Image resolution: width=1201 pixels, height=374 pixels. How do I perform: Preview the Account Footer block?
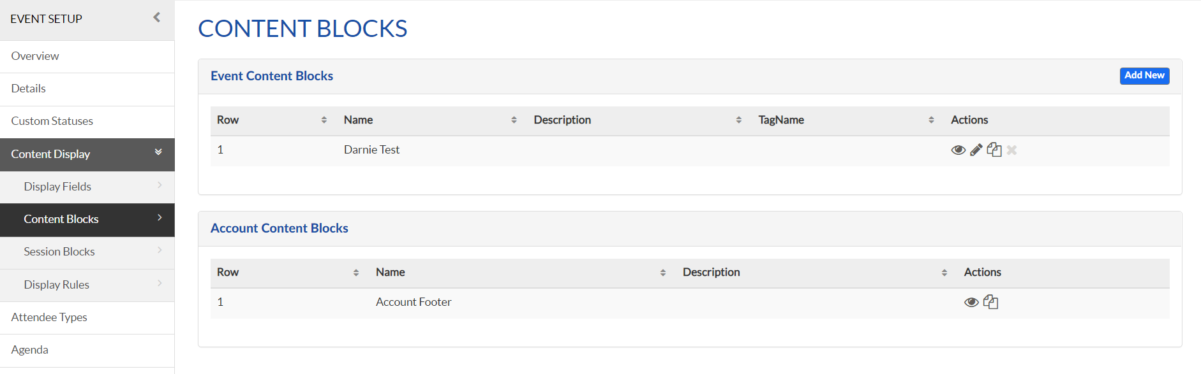(971, 303)
